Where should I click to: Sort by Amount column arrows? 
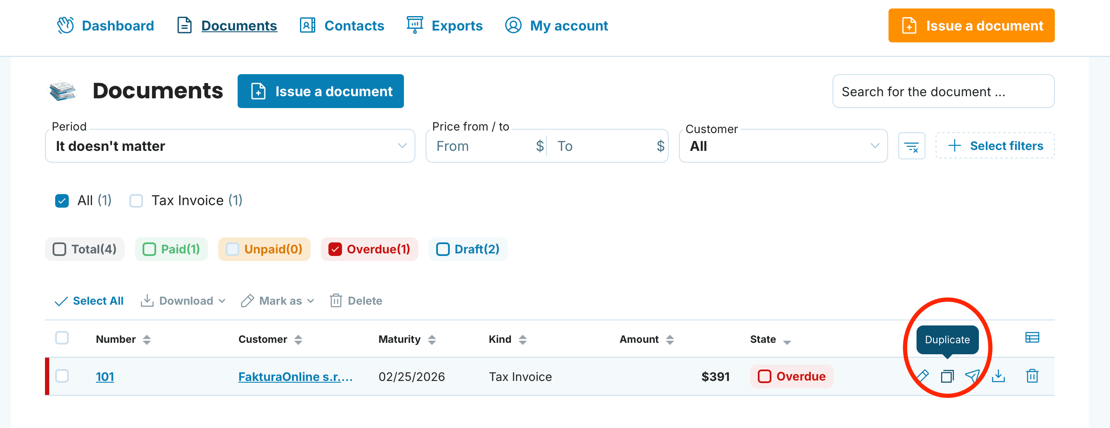coord(670,340)
